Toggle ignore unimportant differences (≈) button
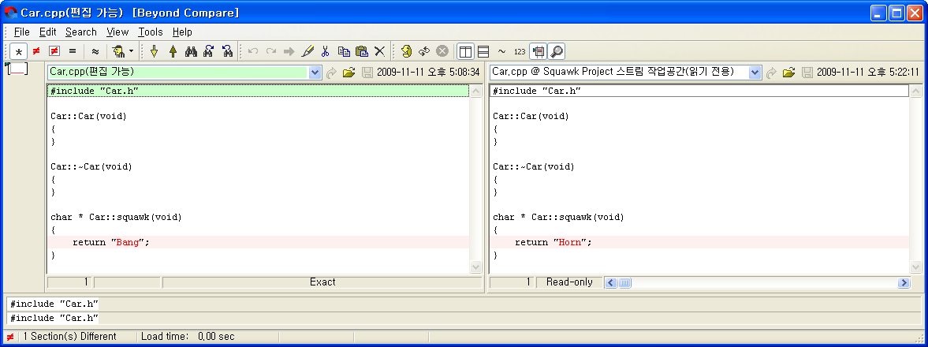This screenshot has height=347, width=928. tap(95, 51)
